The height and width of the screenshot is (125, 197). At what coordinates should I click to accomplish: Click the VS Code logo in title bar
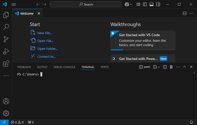pos(5,4)
